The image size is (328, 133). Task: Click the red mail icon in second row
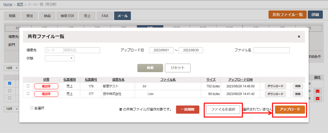318,91
